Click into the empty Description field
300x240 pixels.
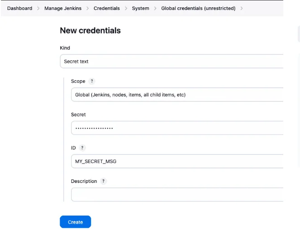click(176, 194)
